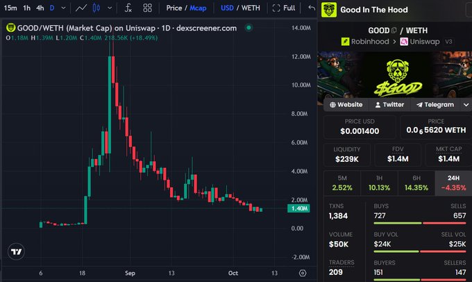Click the green buys ratio bar
The height and width of the screenshot is (282, 472).
[x=398, y=223]
